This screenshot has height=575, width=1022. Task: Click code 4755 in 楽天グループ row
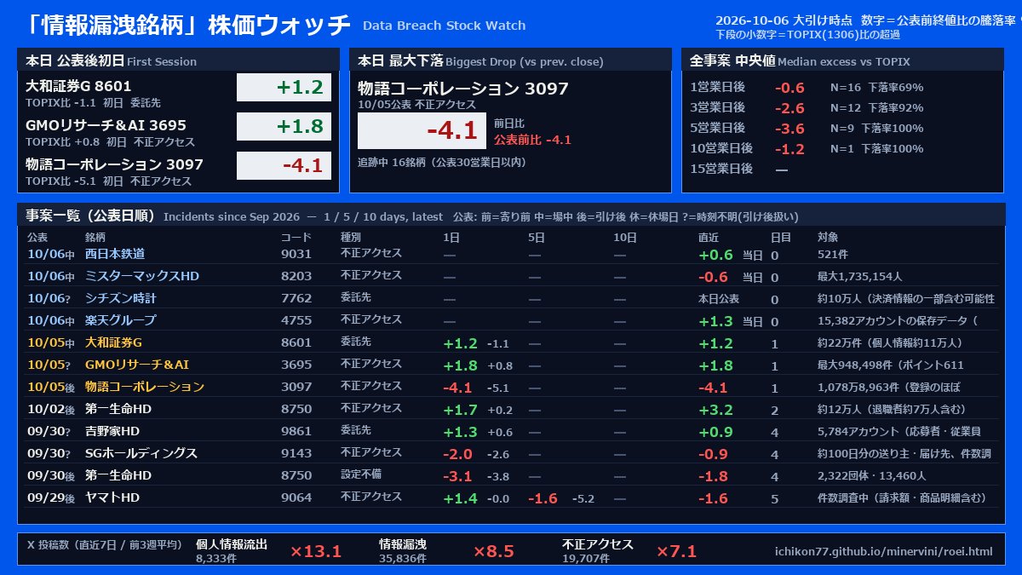tap(296, 320)
